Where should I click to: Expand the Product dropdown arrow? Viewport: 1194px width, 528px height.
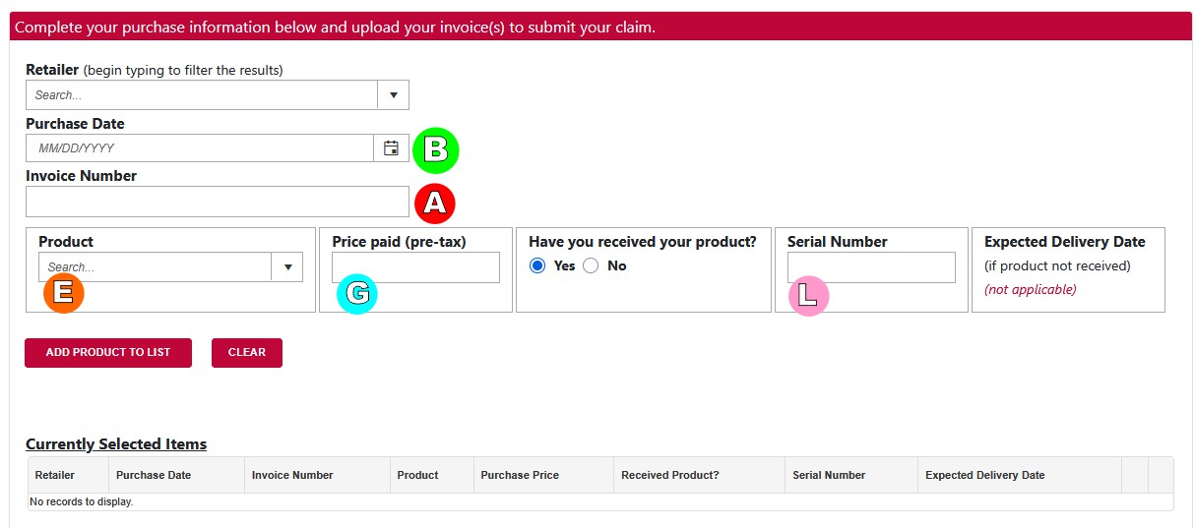(287, 267)
